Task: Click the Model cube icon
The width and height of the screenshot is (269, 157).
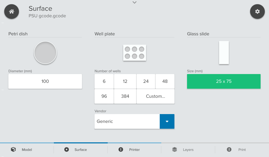Action: click(x=13, y=150)
